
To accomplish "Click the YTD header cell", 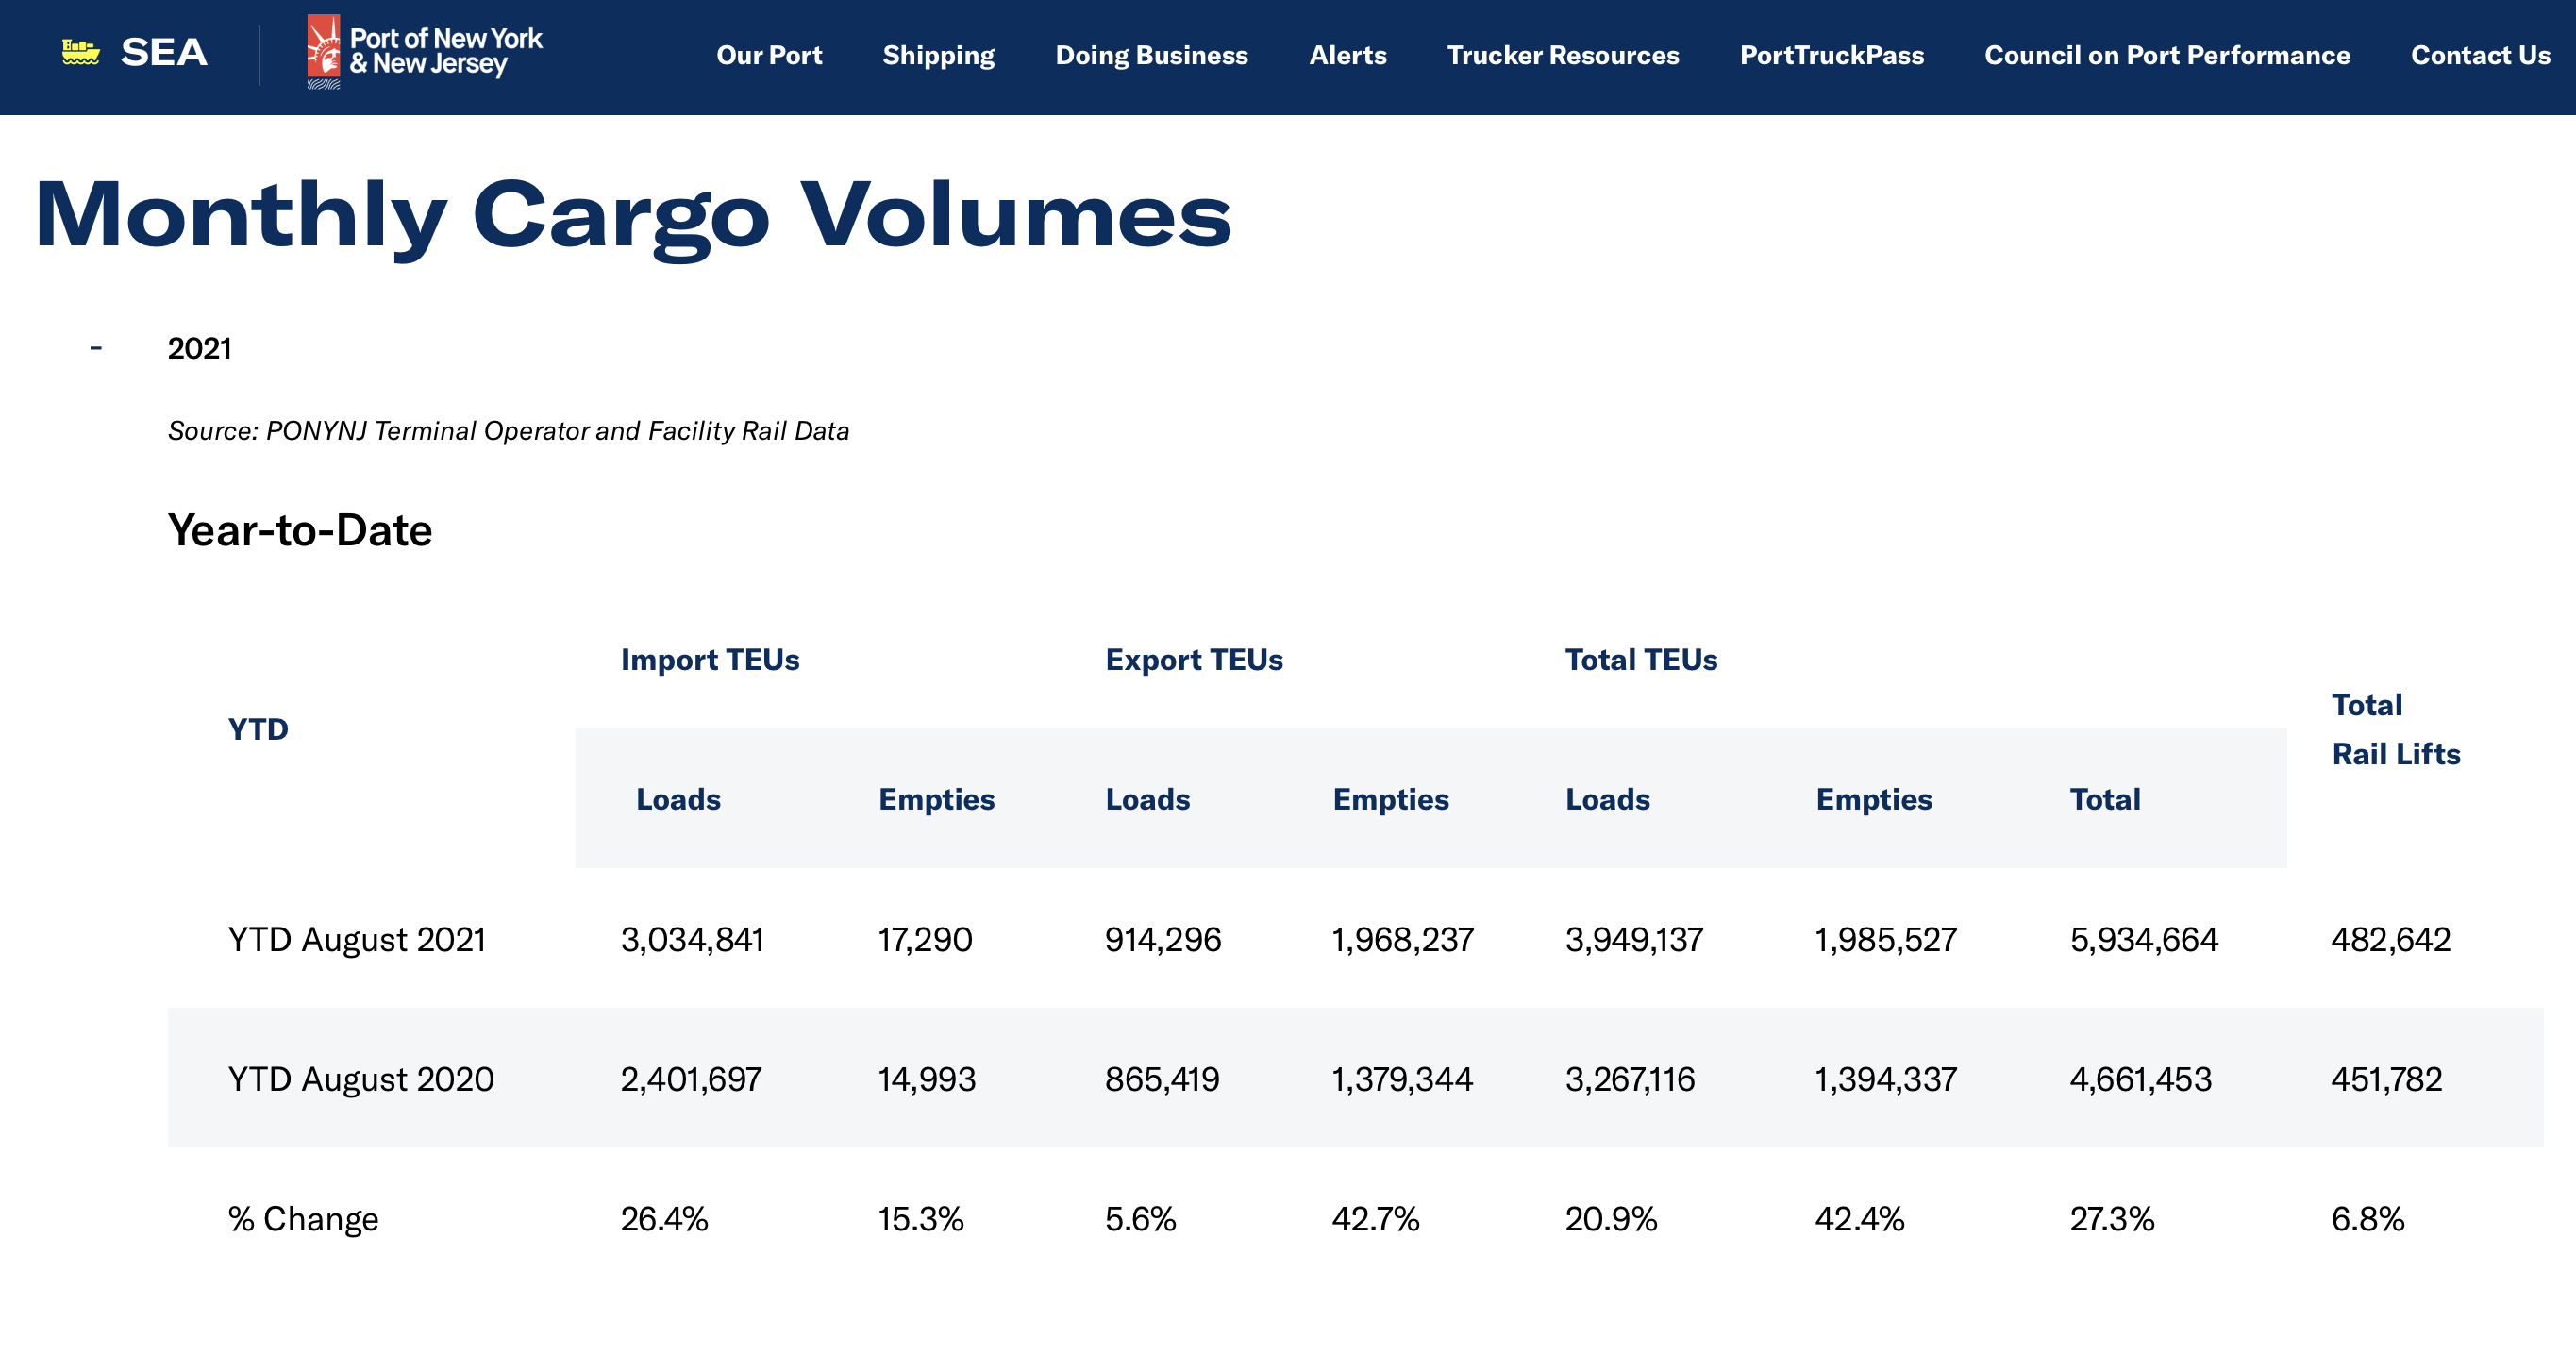I will (x=258, y=729).
